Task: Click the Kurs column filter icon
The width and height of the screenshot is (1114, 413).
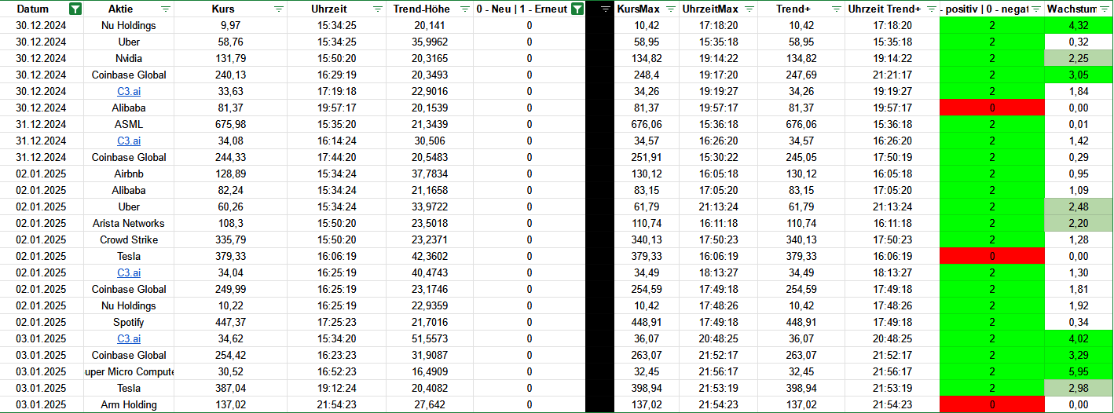Action: point(279,9)
